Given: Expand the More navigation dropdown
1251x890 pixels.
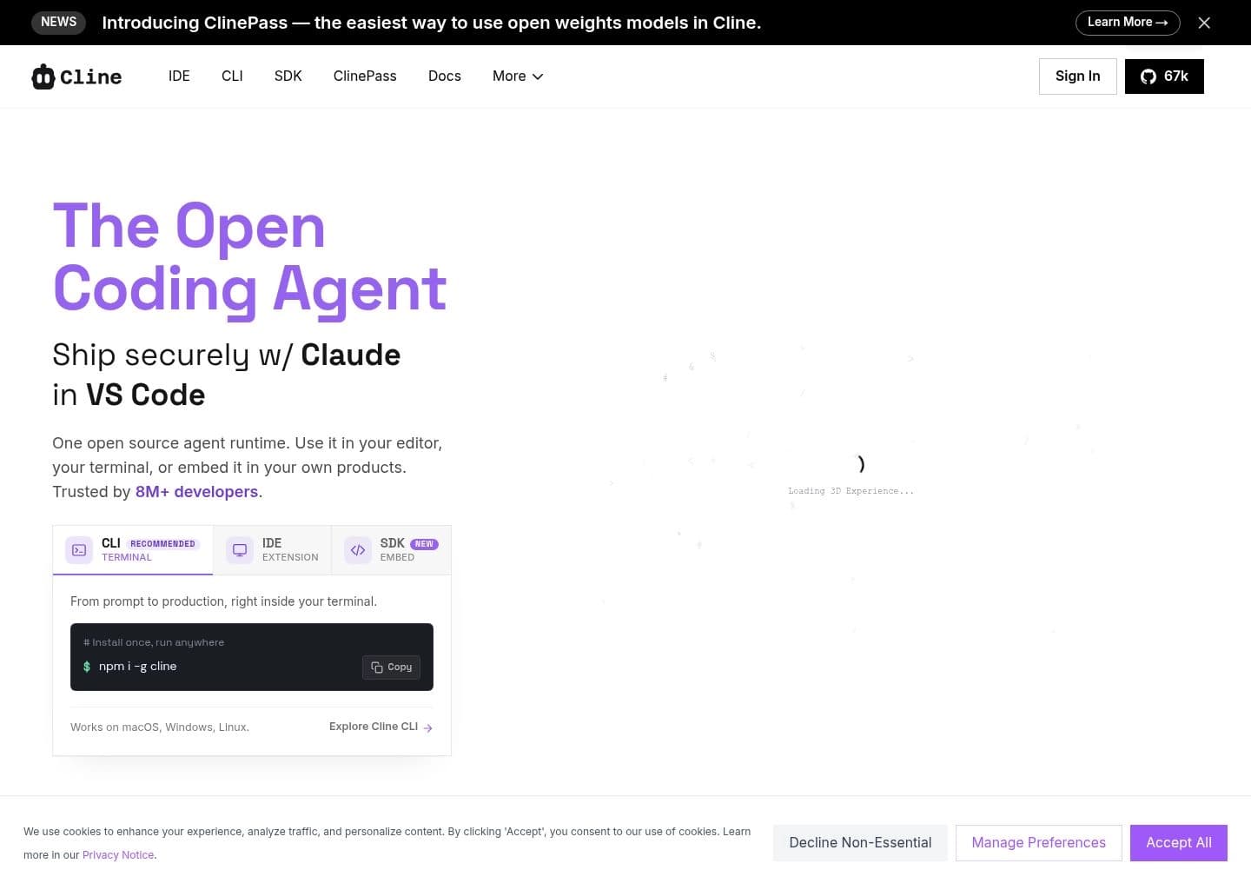Looking at the screenshot, I should (518, 76).
